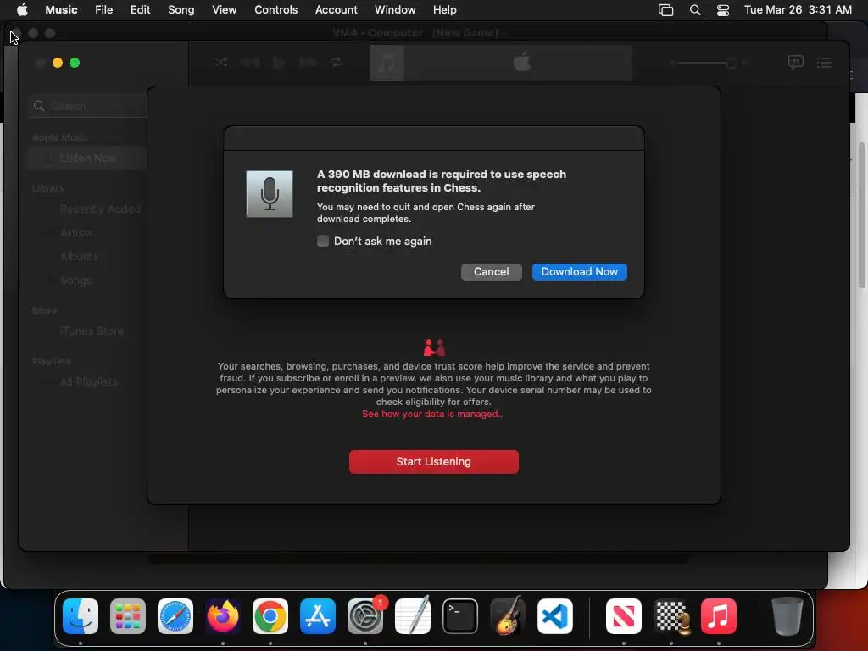The width and height of the screenshot is (868, 651).
Task: Select Listen Now in sidebar
Action: (88, 159)
